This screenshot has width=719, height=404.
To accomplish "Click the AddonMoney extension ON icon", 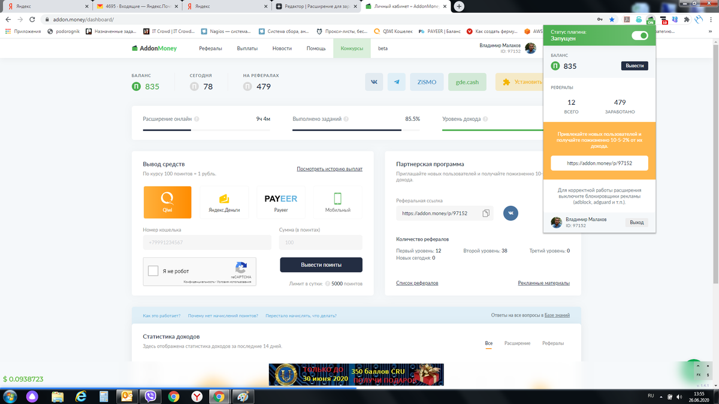I will (651, 20).
